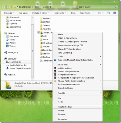Choose Add to "Google Drive.rar"
This screenshot has height=123, width=121.
(78, 71)
